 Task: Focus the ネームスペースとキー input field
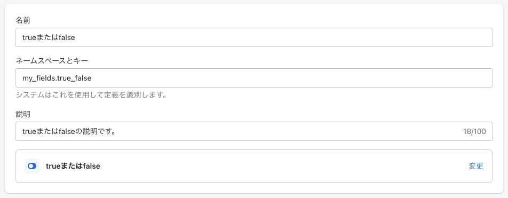[x=254, y=78]
